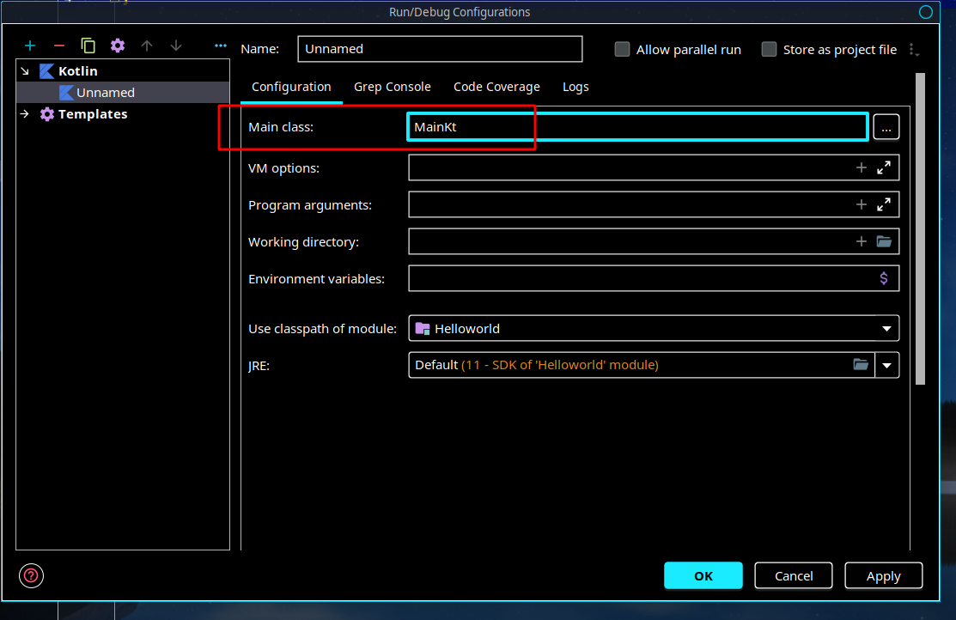
Task: Insert macro in Working directory
Action: click(x=861, y=242)
